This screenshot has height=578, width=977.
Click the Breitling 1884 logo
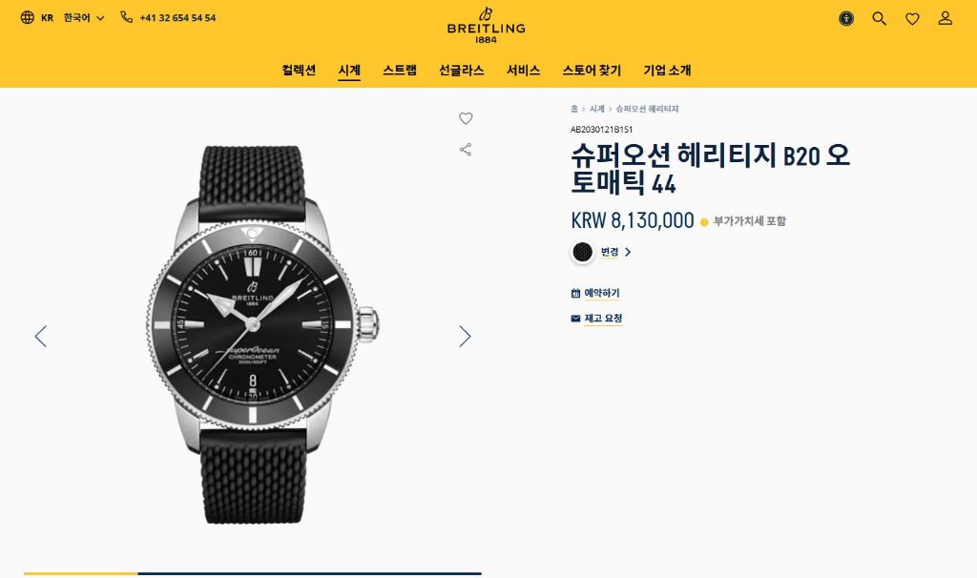486,25
